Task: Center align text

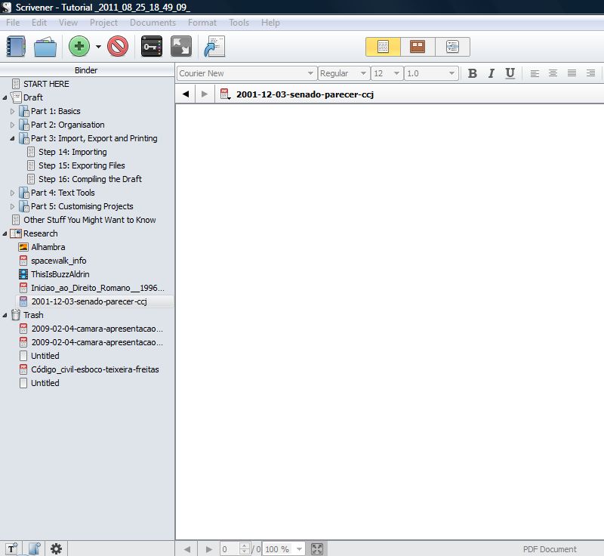Action: [x=553, y=73]
